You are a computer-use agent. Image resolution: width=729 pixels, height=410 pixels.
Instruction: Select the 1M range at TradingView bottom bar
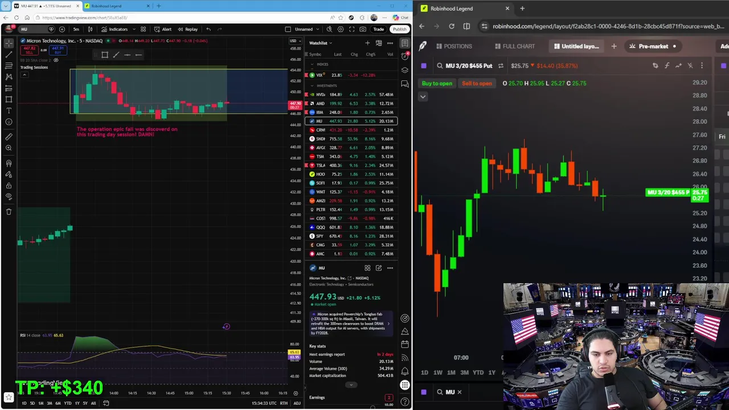41,403
